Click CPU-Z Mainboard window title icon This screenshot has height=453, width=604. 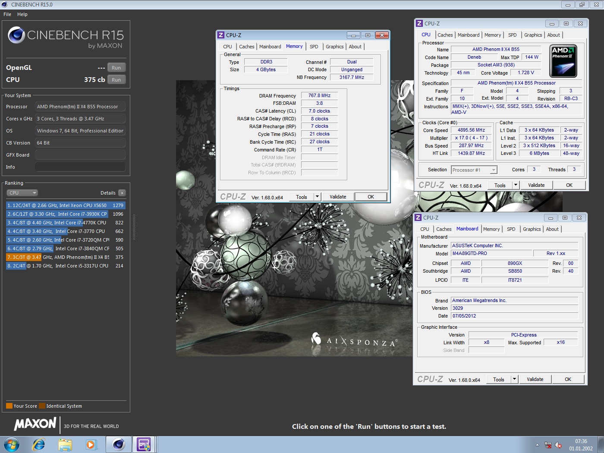pos(418,217)
